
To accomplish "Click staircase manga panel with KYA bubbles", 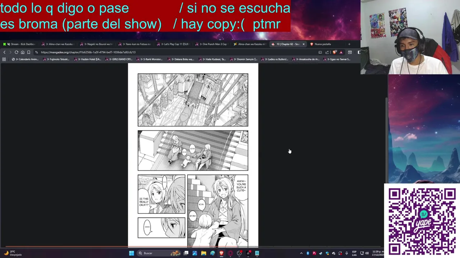I will pos(193,150).
